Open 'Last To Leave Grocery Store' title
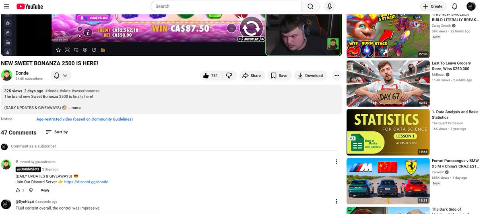The image size is (483, 214). [x=451, y=66]
